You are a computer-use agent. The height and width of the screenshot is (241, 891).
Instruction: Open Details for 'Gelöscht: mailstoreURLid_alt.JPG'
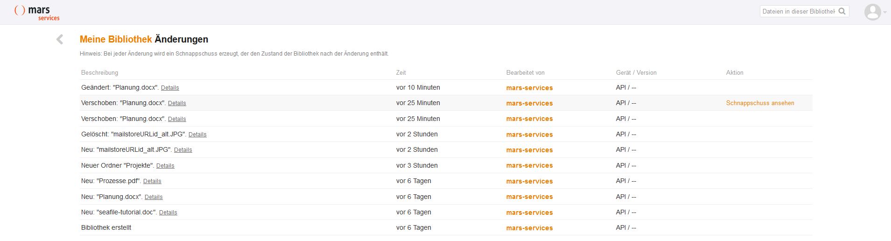point(197,135)
